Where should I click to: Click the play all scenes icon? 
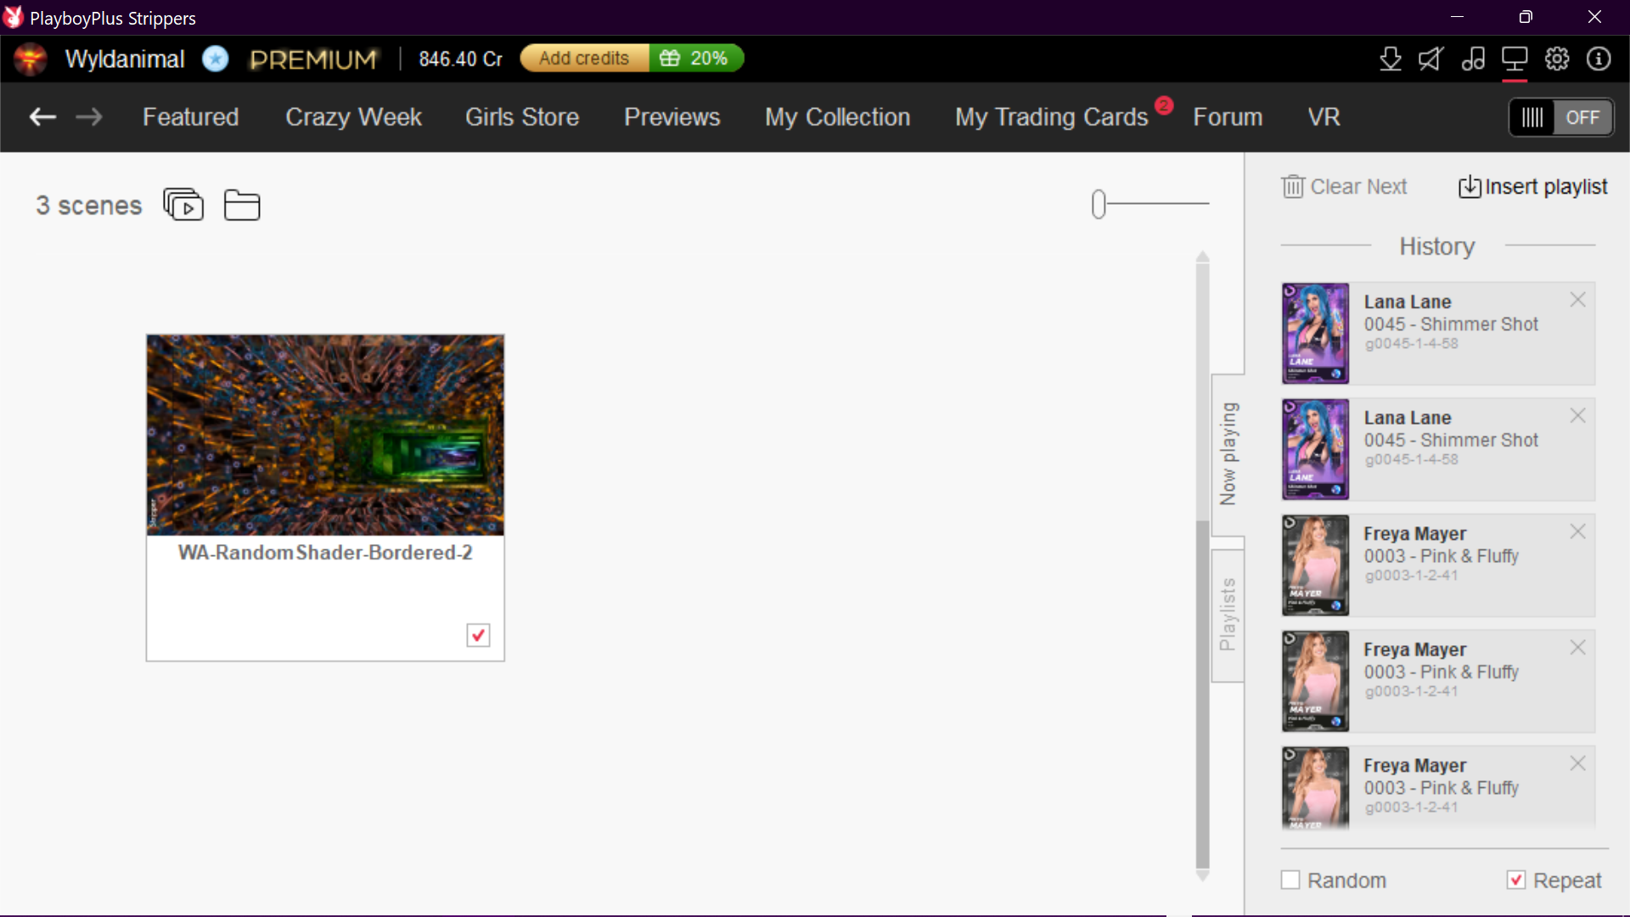click(183, 205)
